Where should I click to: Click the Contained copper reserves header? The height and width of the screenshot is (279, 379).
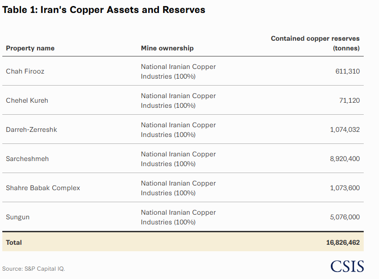pos(315,43)
